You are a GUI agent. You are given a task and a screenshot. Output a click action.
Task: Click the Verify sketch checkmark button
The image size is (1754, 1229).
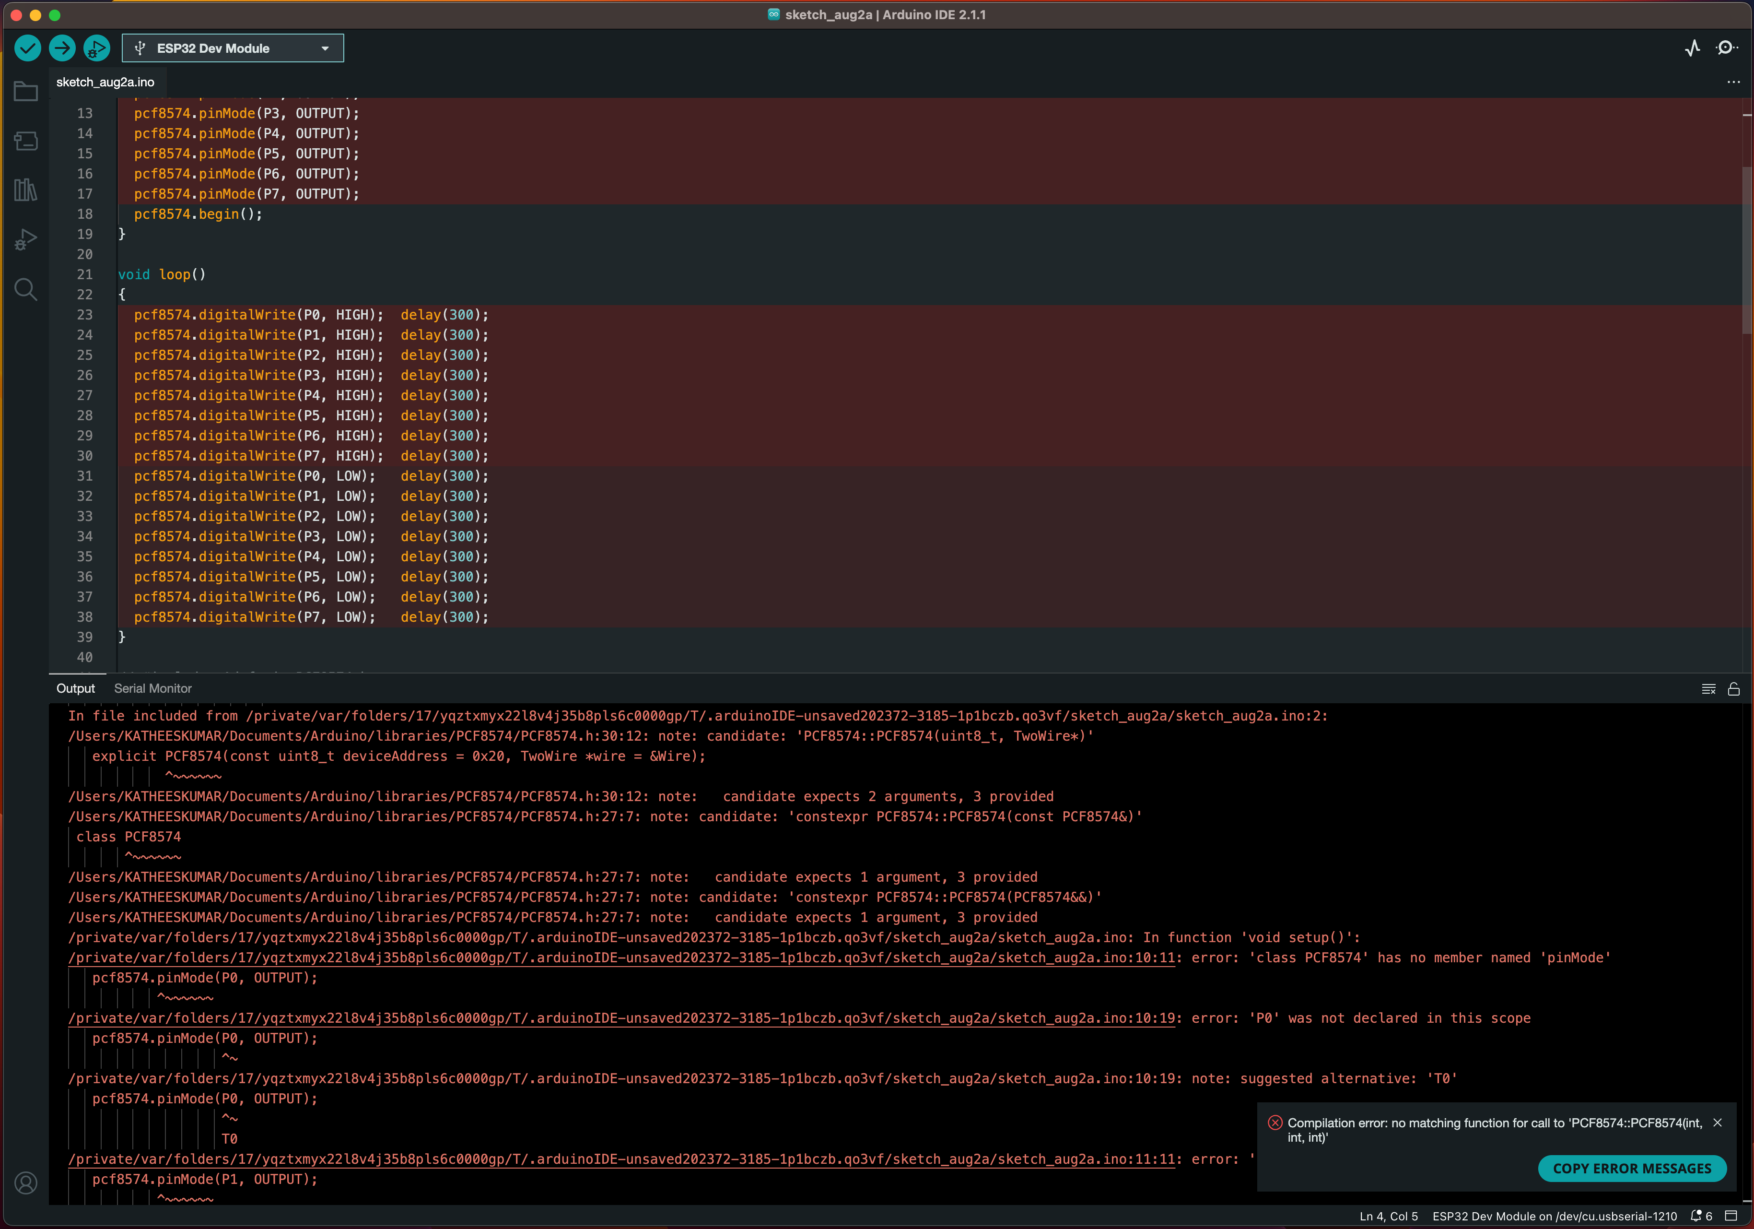click(x=27, y=48)
